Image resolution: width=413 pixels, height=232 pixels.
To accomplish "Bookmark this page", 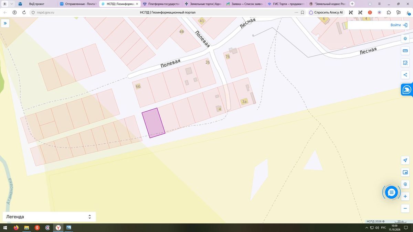I will [x=302, y=12].
